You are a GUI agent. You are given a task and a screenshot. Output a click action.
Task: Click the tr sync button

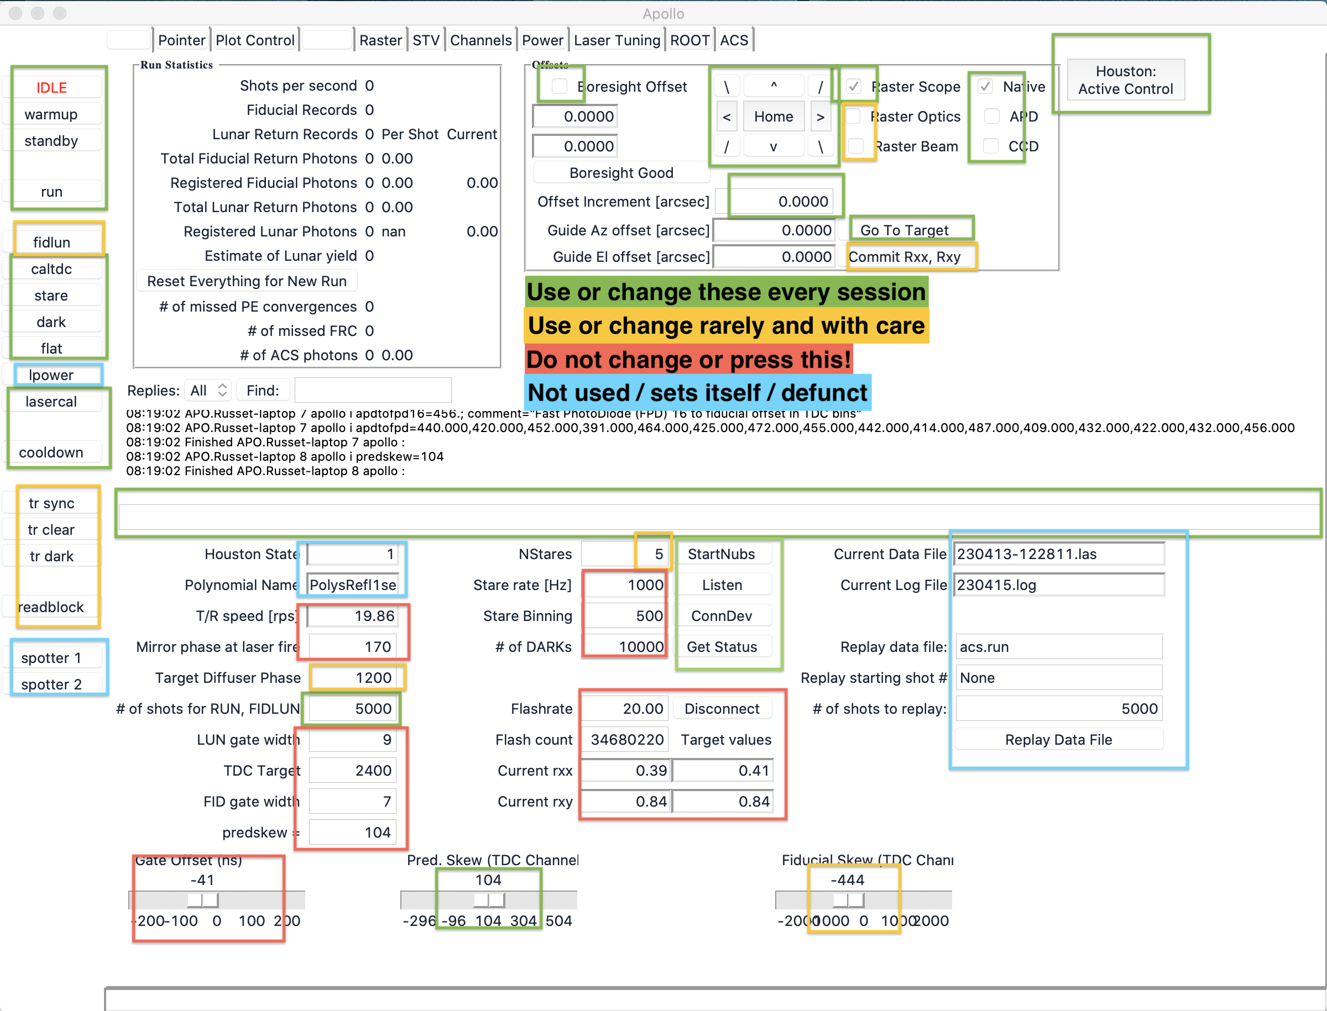pyautogui.click(x=52, y=503)
